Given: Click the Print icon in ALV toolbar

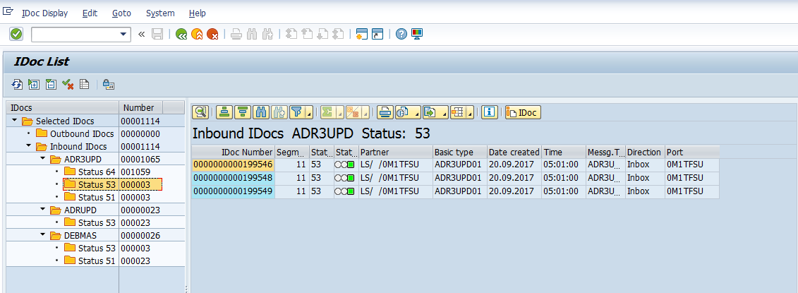Looking at the screenshot, I should pos(386,112).
